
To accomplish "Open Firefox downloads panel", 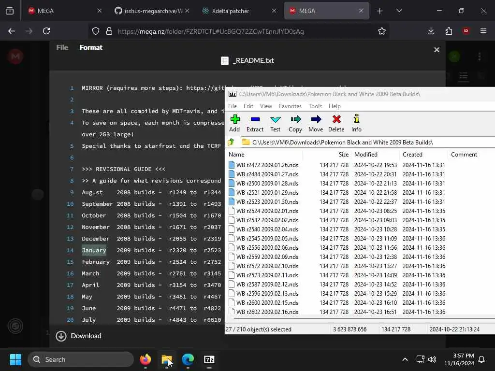I will click(431, 31).
